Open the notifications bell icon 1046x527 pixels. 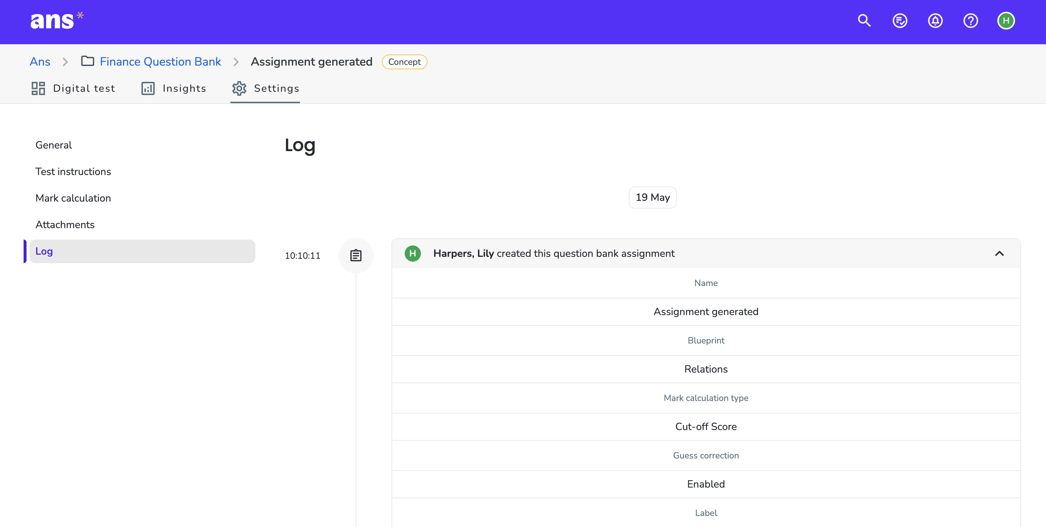pyautogui.click(x=935, y=21)
